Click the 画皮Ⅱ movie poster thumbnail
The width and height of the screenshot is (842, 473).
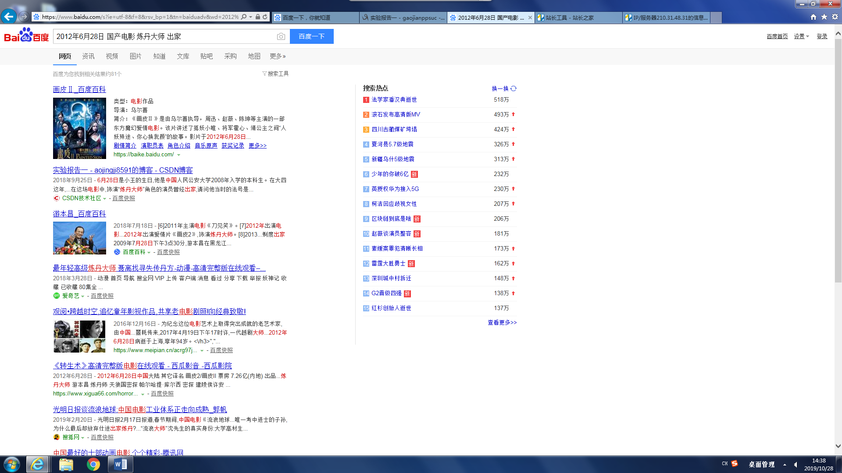click(x=79, y=128)
